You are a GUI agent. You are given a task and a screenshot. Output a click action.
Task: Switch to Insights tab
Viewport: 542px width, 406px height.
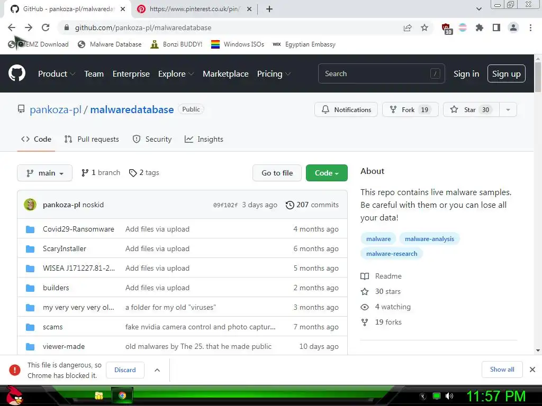pyautogui.click(x=204, y=139)
